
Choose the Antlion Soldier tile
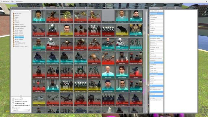(94, 17)
